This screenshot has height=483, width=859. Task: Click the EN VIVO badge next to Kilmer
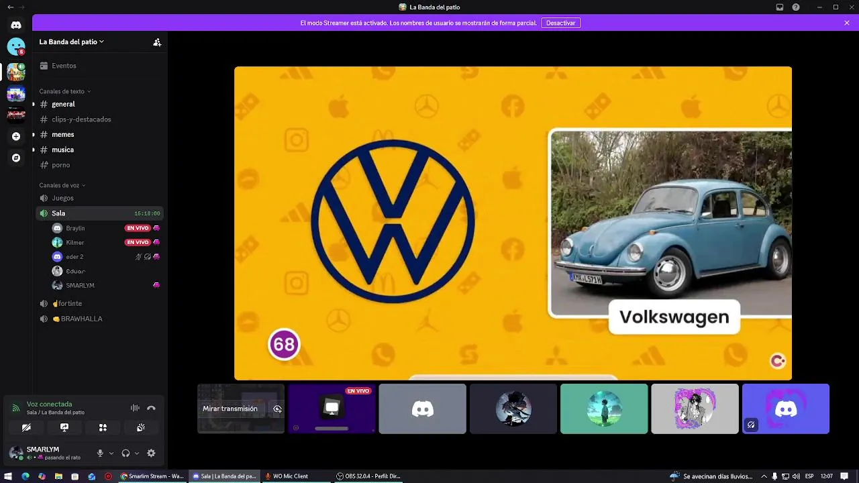tap(138, 242)
